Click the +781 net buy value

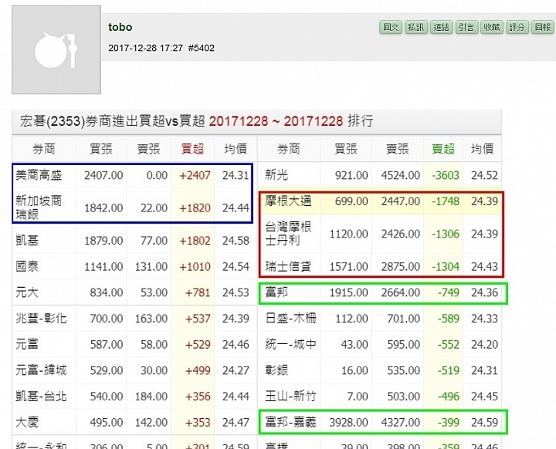198,292
